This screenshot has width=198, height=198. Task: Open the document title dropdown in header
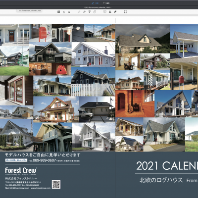[98, 7]
